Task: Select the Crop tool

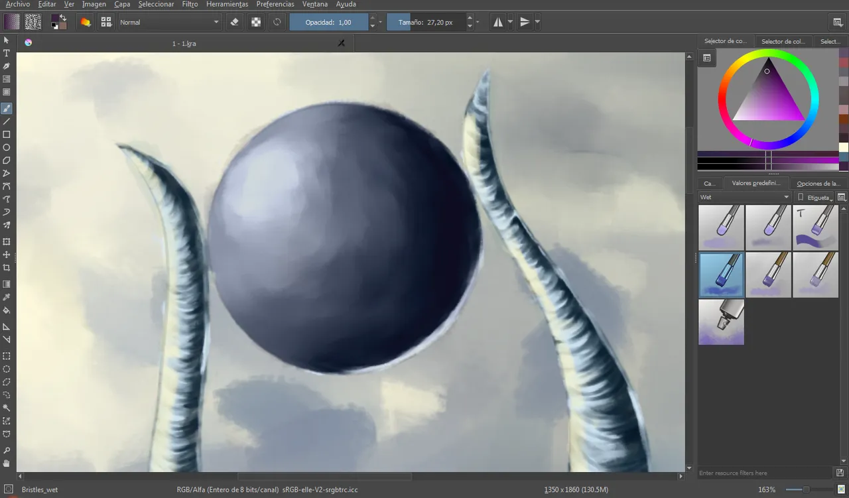Action: tap(7, 268)
